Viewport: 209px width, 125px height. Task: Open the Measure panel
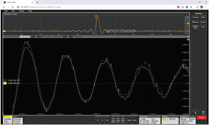click(x=195, y=22)
